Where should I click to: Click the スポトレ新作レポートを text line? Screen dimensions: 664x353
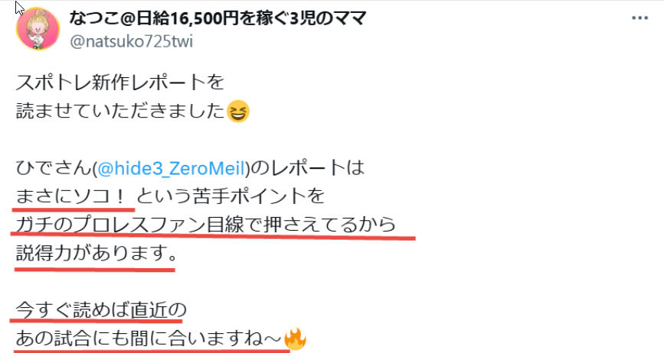[x=119, y=83]
